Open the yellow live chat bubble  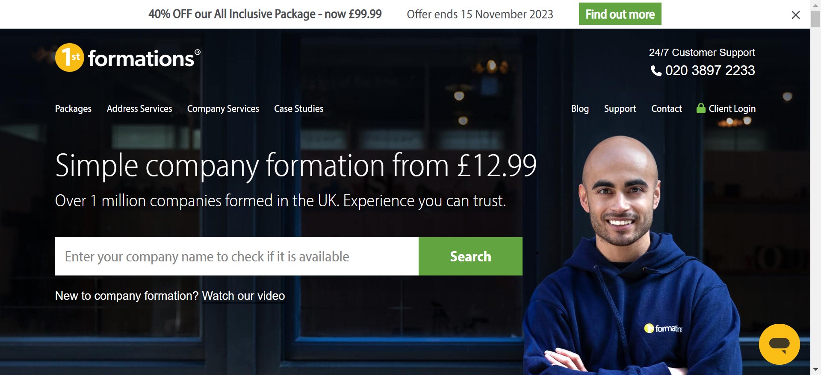tap(779, 344)
